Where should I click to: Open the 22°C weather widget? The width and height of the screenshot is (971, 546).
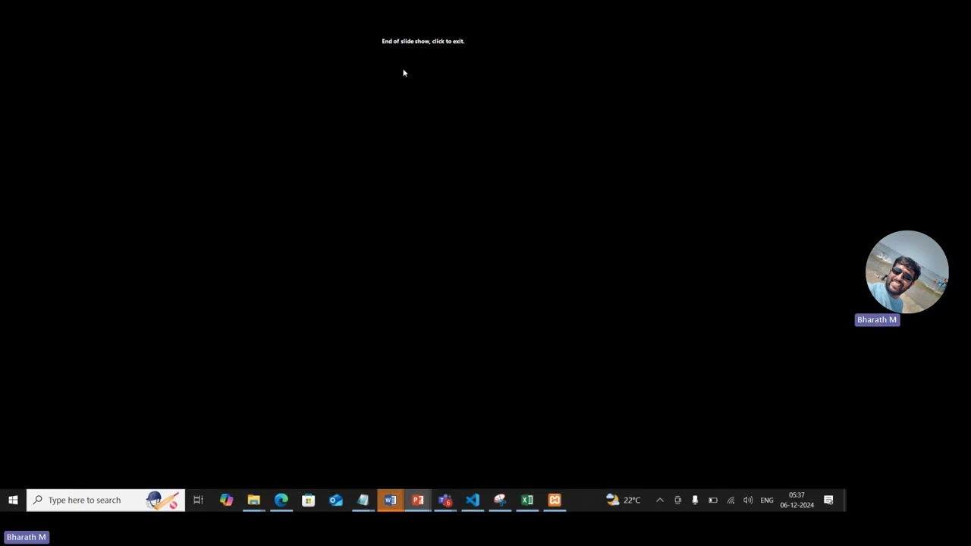[624, 500]
